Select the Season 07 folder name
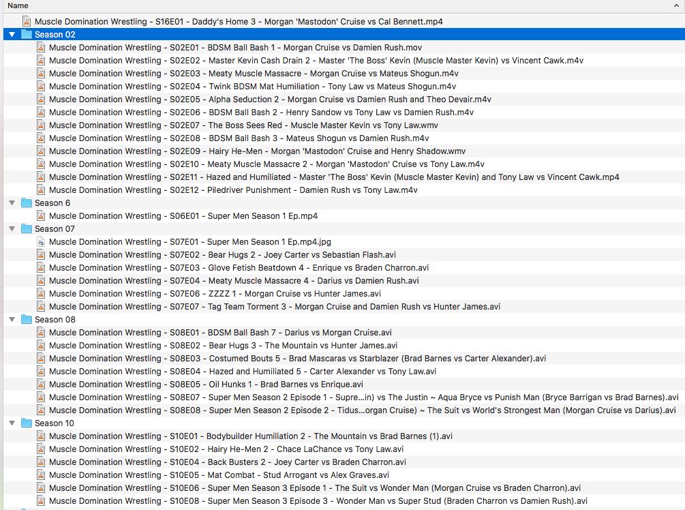Viewport: 685px width, 510px height. [55, 228]
